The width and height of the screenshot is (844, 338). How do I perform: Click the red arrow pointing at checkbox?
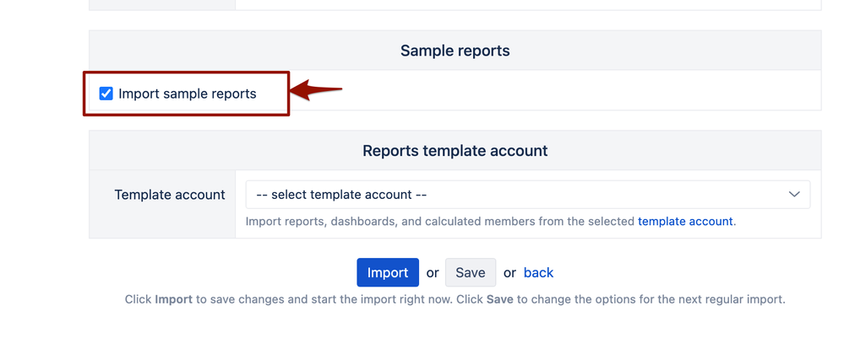(x=316, y=89)
